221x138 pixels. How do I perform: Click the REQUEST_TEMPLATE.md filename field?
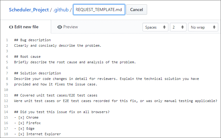point(99,10)
